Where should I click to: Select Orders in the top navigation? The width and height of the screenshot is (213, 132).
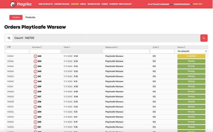point(75,4)
